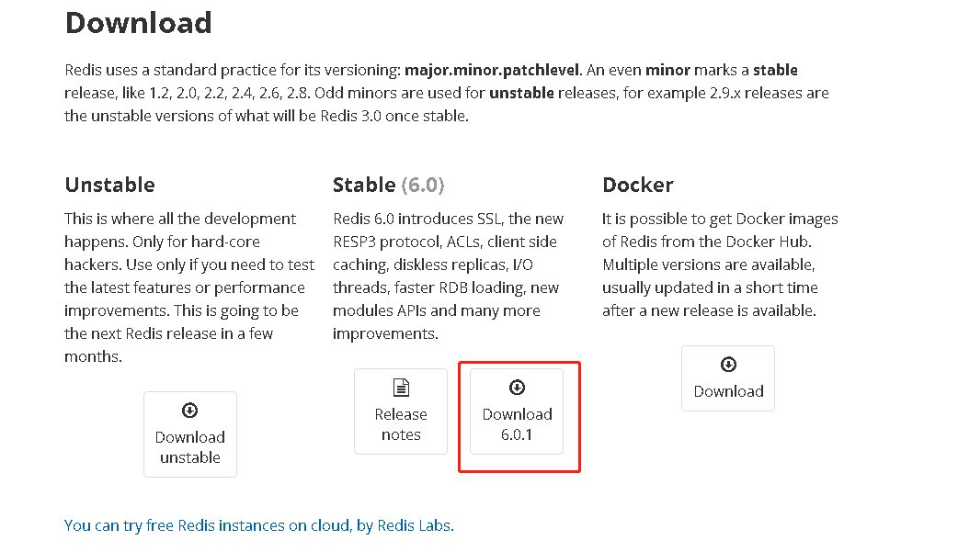Click the circle-arrow icon in the highlighted button
Image resolution: width=958 pixels, height=552 pixels.
click(518, 389)
